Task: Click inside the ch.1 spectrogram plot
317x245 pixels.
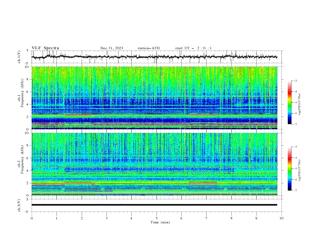Action: click(154, 98)
